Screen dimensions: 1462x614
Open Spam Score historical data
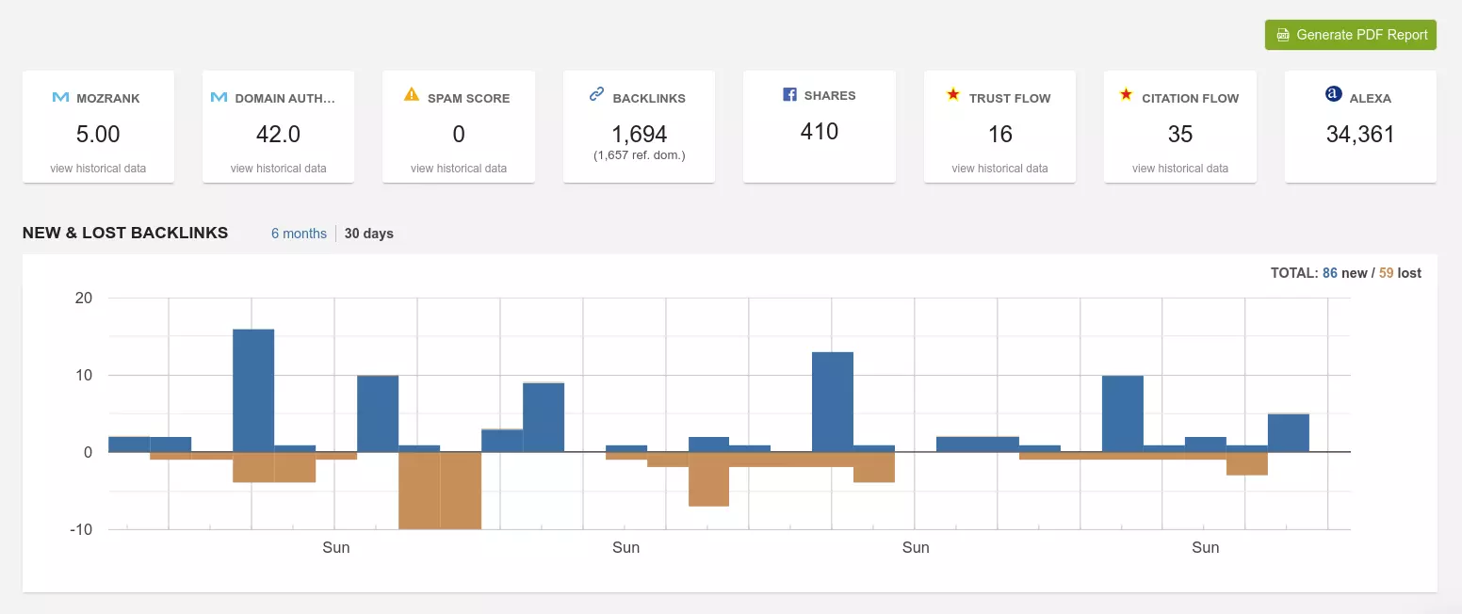pos(459,169)
